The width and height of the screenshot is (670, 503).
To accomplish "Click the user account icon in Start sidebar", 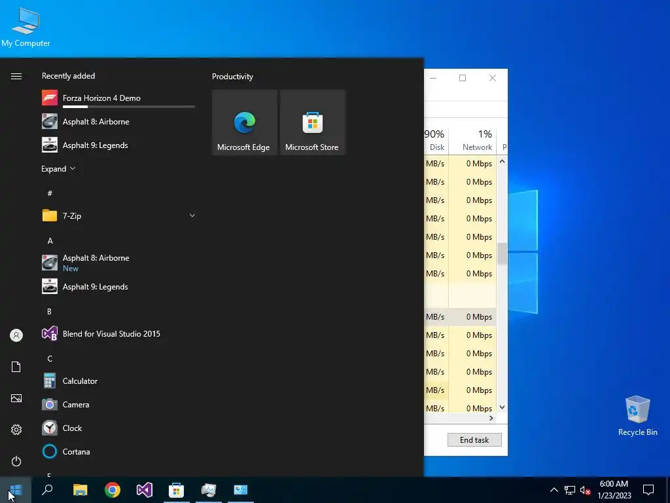I will point(16,335).
